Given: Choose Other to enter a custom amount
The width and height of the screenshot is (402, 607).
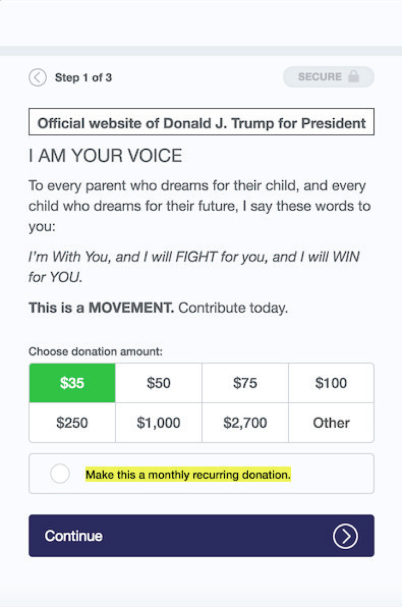Looking at the screenshot, I should (331, 423).
